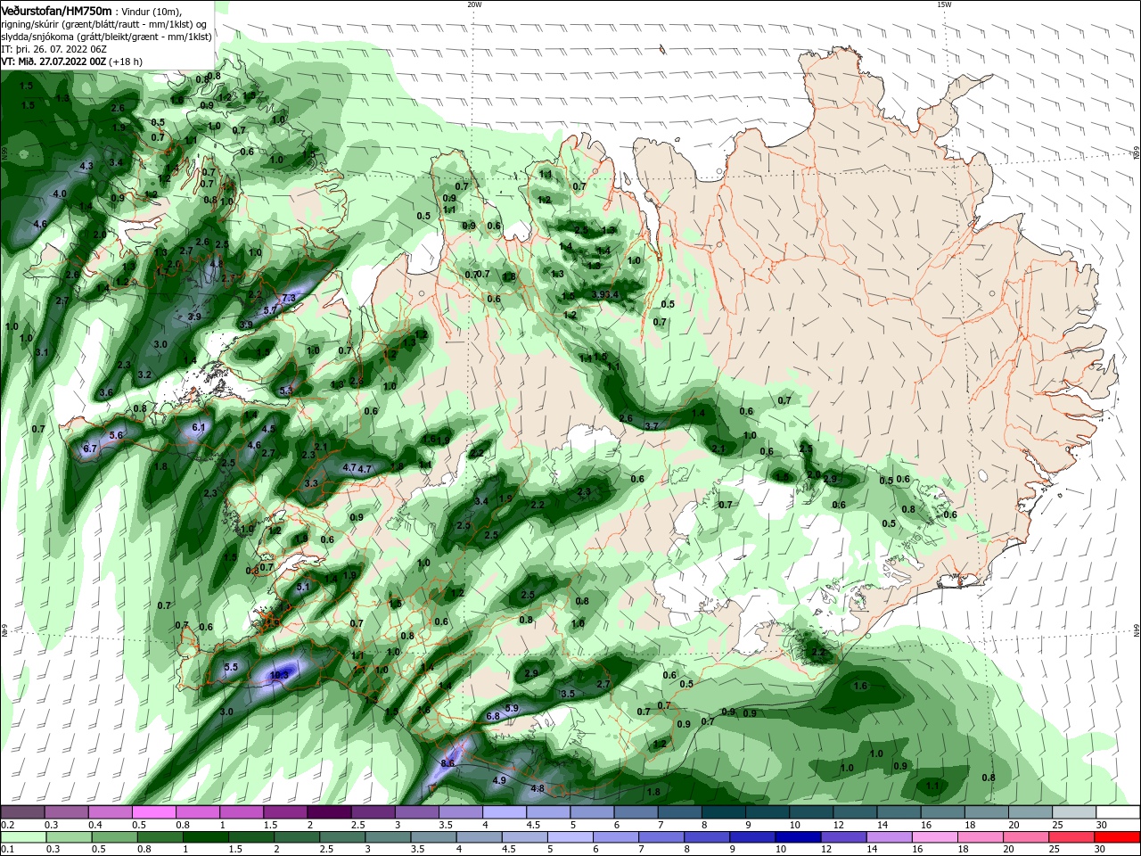Click the bright red swatch ending rain legend
1141x856 pixels.
[1118, 837]
